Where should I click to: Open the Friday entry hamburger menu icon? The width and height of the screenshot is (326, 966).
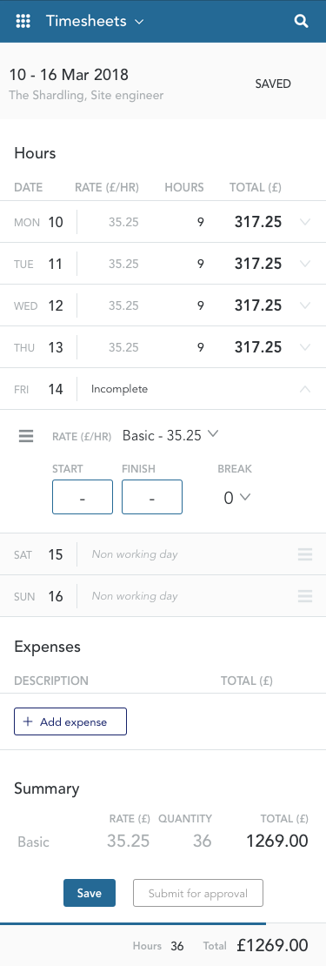tap(26, 436)
